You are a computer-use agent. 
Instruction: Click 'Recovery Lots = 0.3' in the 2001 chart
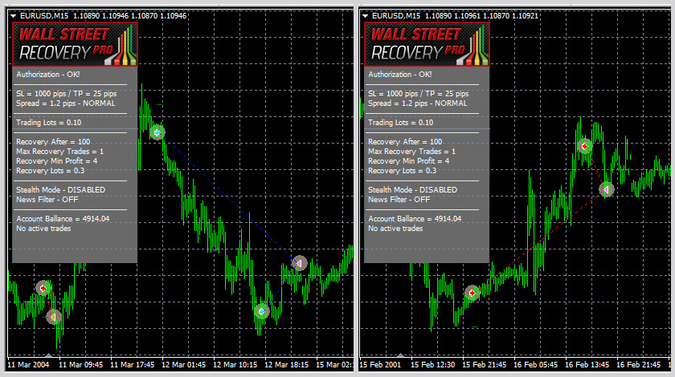coord(402,171)
